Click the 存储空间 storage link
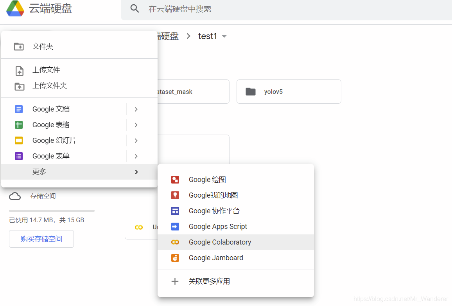Screen dimensions: 452x306 point(43,196)
